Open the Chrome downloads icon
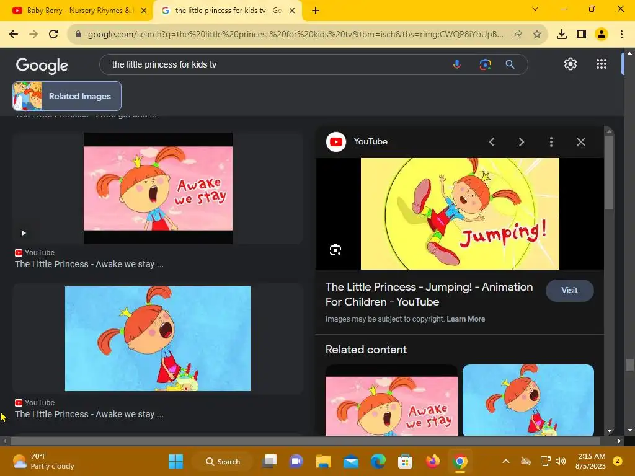Screen dimensions: 635x476 (562, 35)
